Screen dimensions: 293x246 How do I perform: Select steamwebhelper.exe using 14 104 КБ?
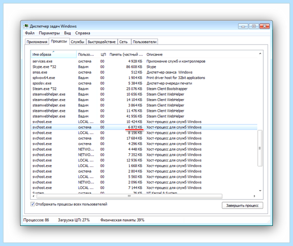(x=144, y=100)
